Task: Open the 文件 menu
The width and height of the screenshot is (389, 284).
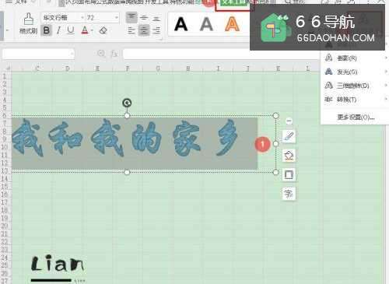Action: click(21, 2)
